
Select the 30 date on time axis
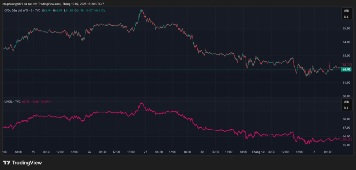202,152
